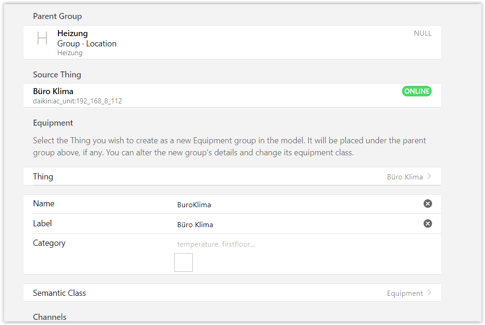Screen dimensions: 485x325
Task: Clear the Name field with the X icon
Action: point(428,204)
